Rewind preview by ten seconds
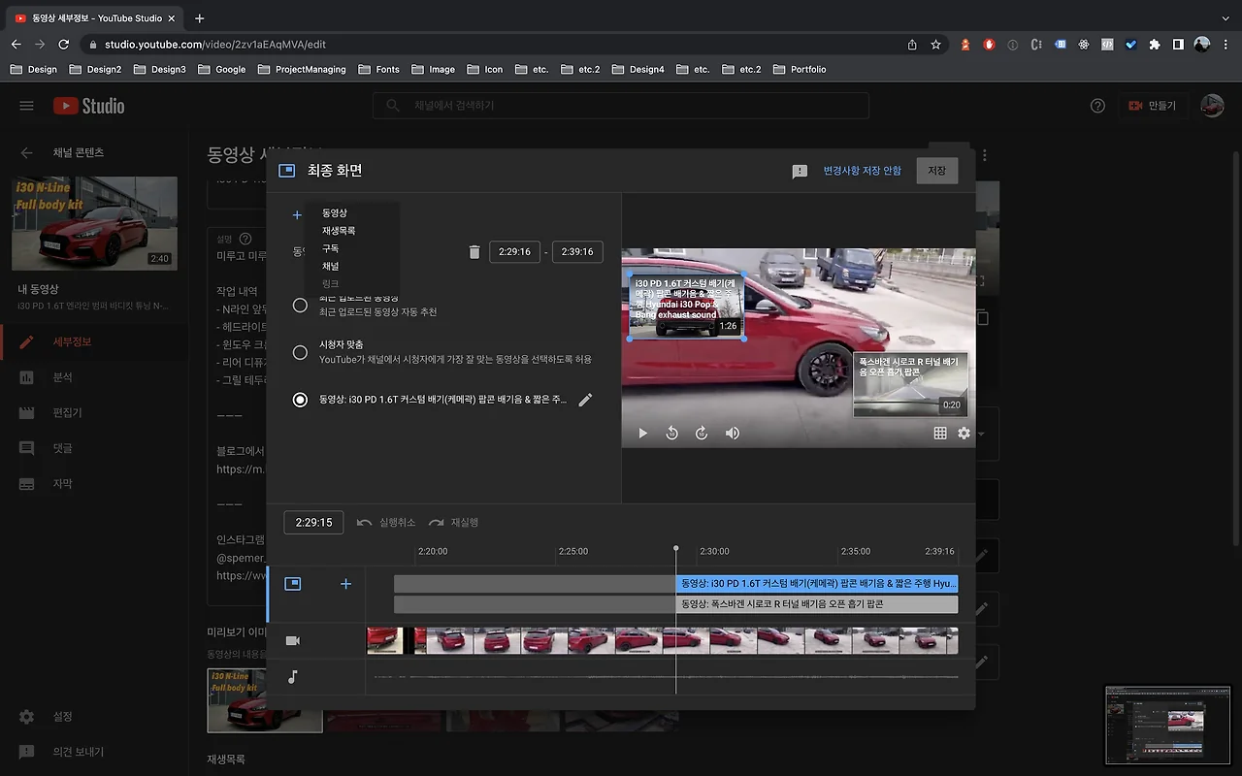 (671, 434)
